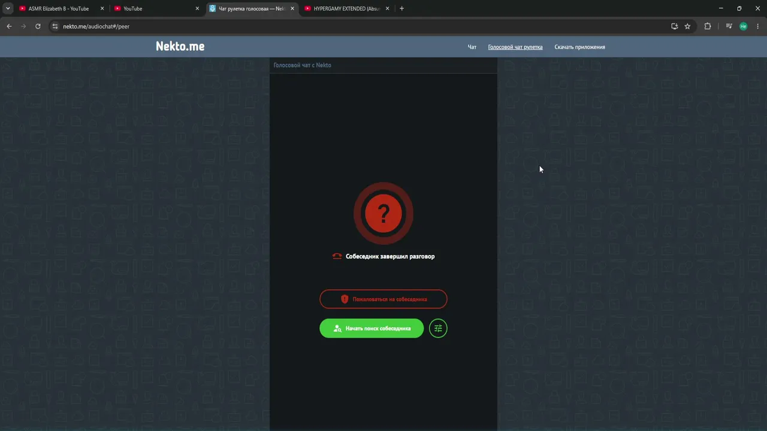Open the browser extensions puzzle icon
The image size is (767, 431).
(708, 26)
